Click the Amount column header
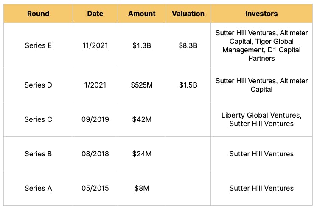 141,14
